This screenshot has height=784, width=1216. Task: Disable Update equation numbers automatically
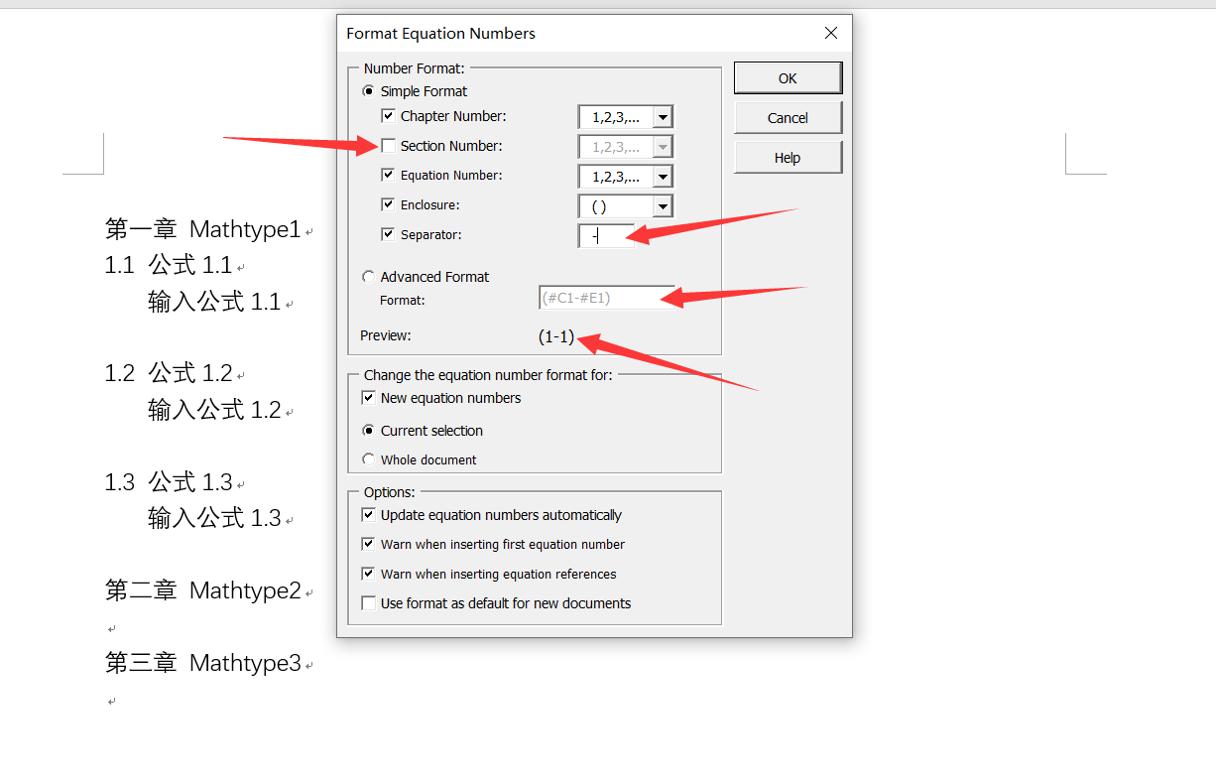tap(368, 514)
